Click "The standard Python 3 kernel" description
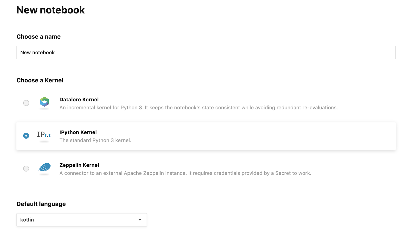This screenshot has width=410, height=240. 95,140
